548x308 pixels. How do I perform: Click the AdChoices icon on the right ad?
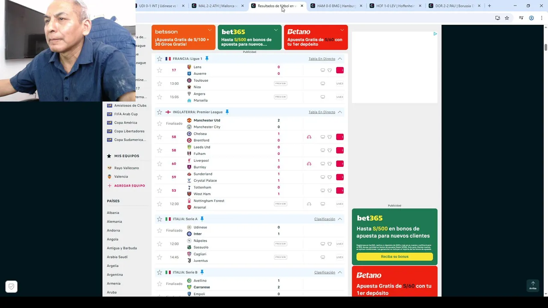click(x=435, y=34)
